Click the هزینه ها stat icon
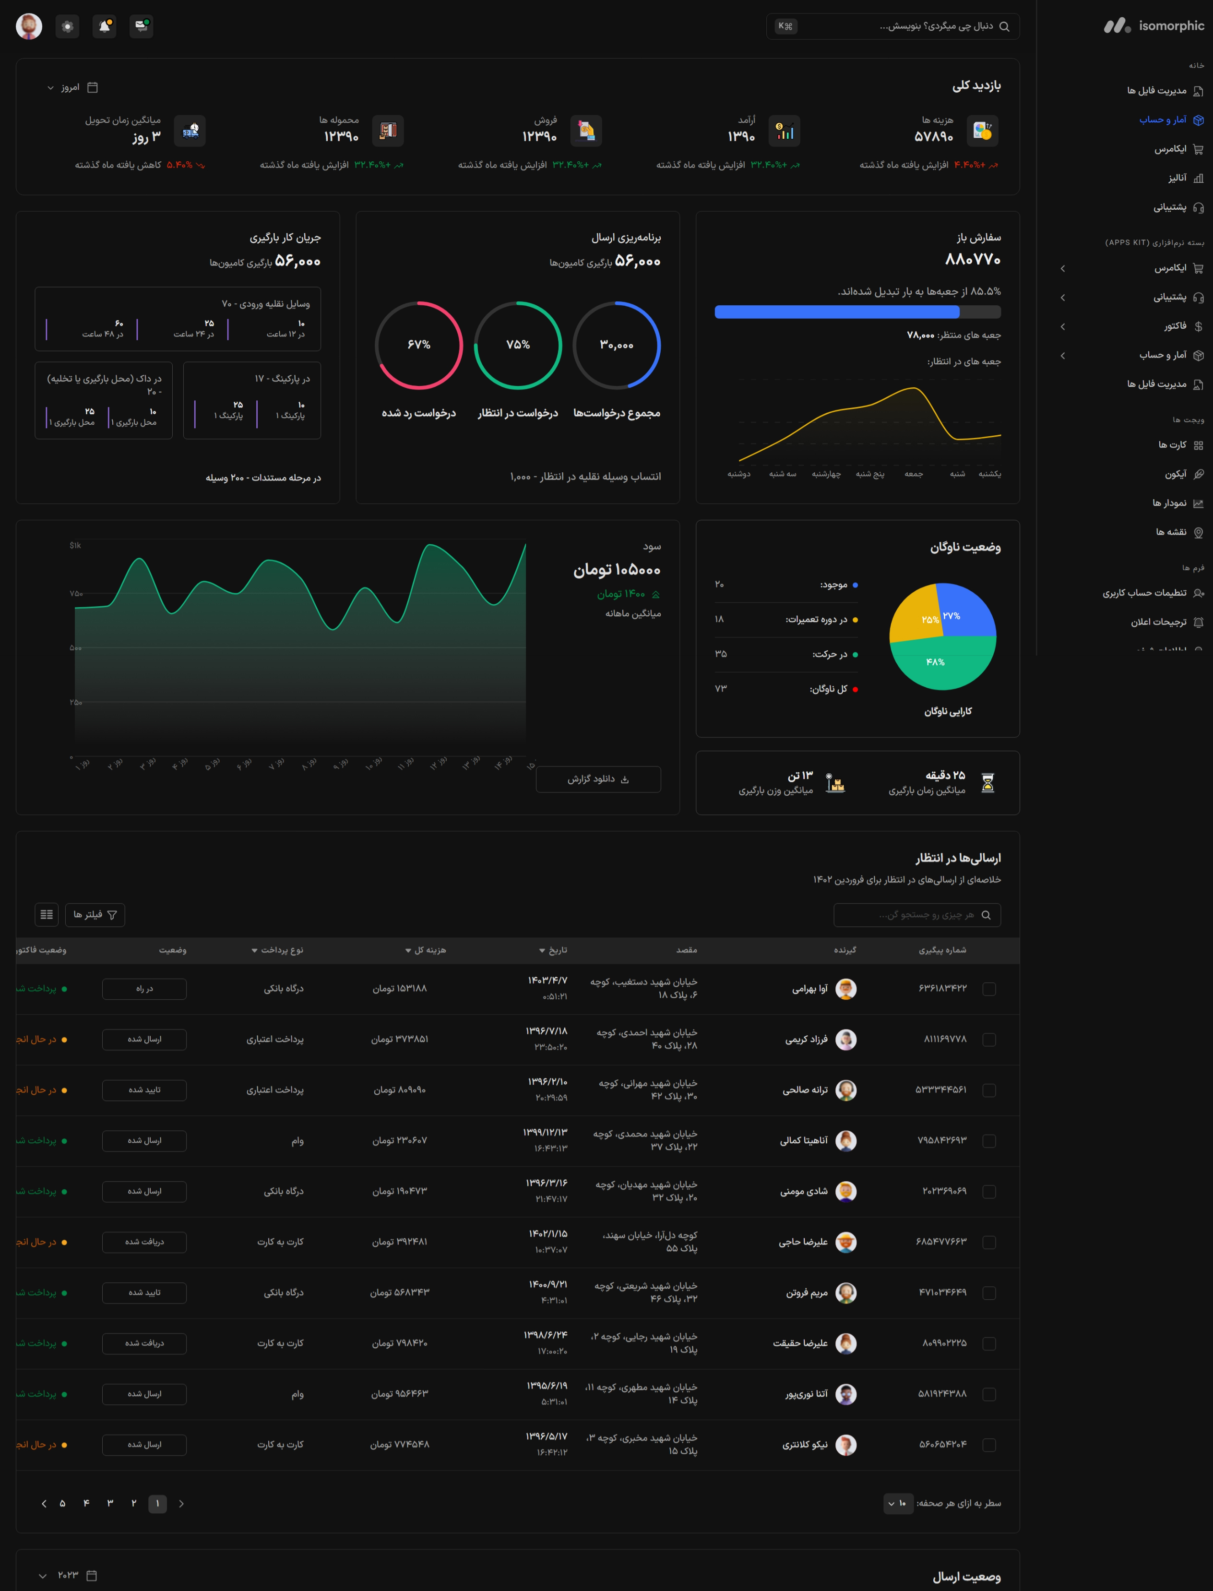1213x1591 pixels. pyautogui.click(x=982, y=131)
